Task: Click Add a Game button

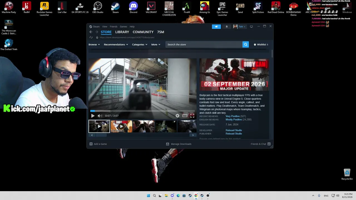Action: point(98,144)
